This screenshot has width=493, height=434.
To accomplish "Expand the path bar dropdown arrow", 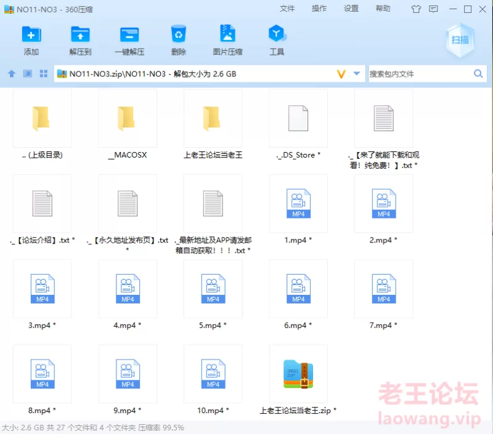I will coord(357,74).
